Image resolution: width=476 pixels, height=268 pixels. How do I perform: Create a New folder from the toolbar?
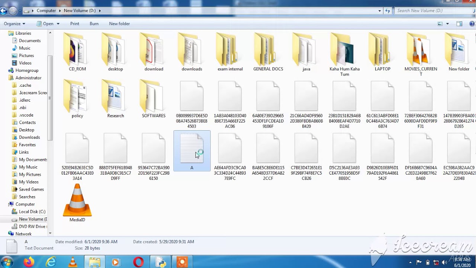pos(119,23)
